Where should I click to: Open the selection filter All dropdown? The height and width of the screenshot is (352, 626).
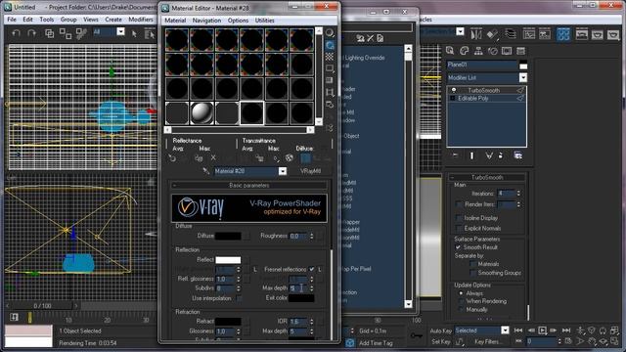(x=120, y=31)
